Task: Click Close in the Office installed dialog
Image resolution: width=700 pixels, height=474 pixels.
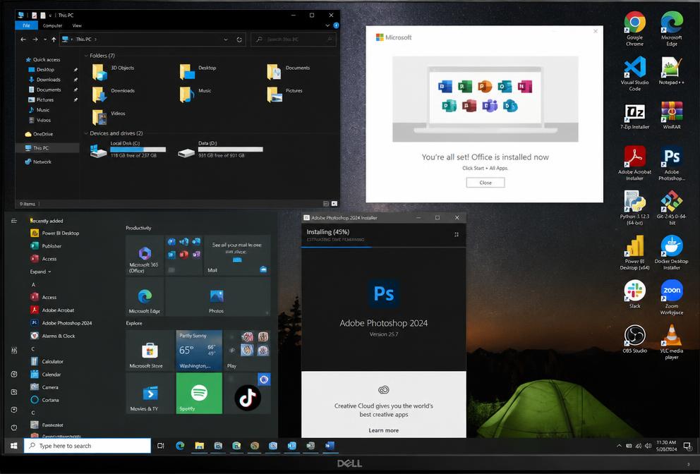Action: coord(485,183)
